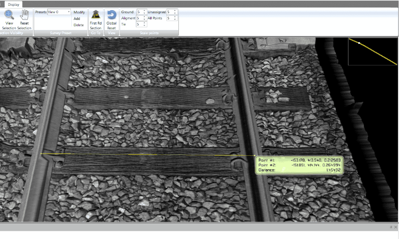Image resolution: width=399 pixels, height=239 pixels.
Task: Increase the Unassigned points value
Action: [x=175, y=11]
